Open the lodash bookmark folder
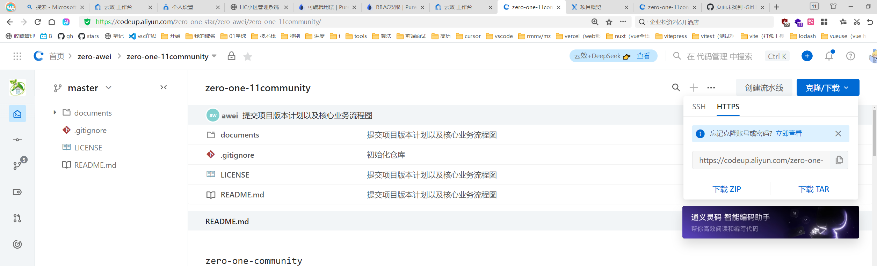Viewport: 877px width, 266px height. (x=803, y=36)
